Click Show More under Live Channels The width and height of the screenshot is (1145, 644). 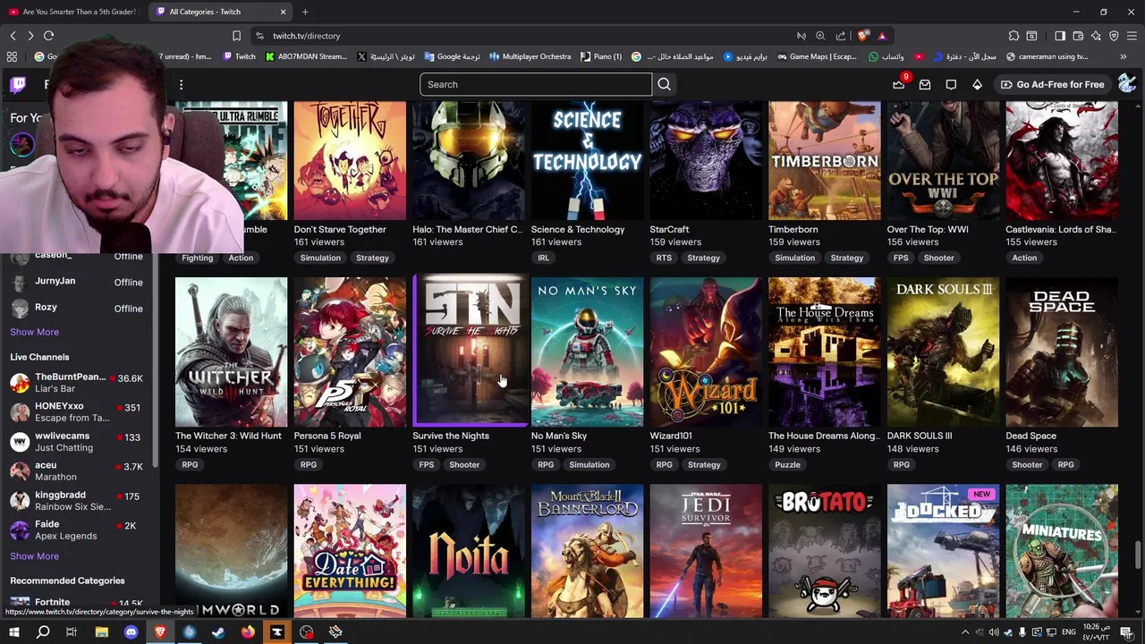[34, 556]
